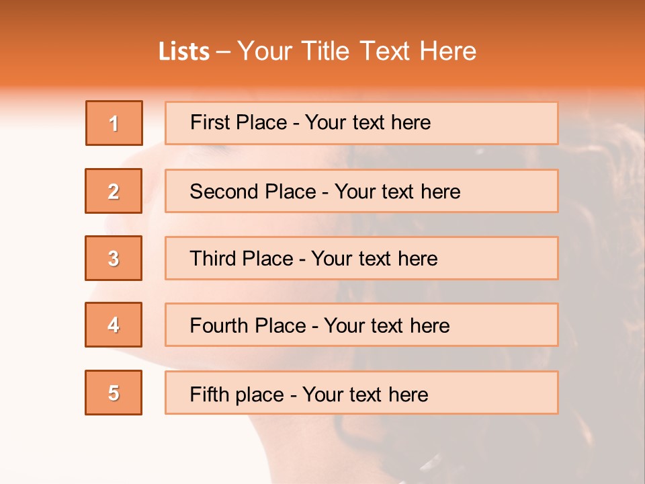
Task: Click "Your text here" in Fourth Place bar
Action: 386,326
